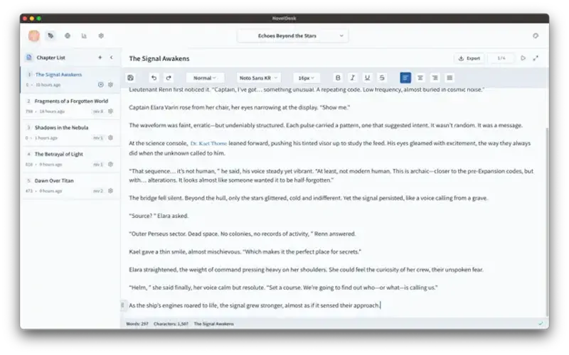Click the 1/4 page indicator

pos(501,58)
